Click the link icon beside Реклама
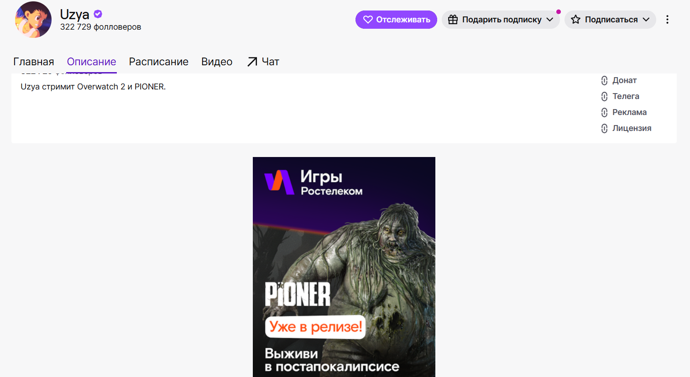 [x=604, y=113]
